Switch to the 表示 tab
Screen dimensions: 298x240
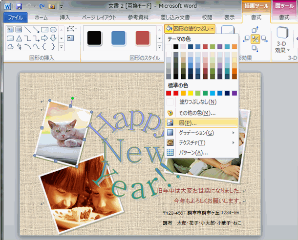pos(229,18)
